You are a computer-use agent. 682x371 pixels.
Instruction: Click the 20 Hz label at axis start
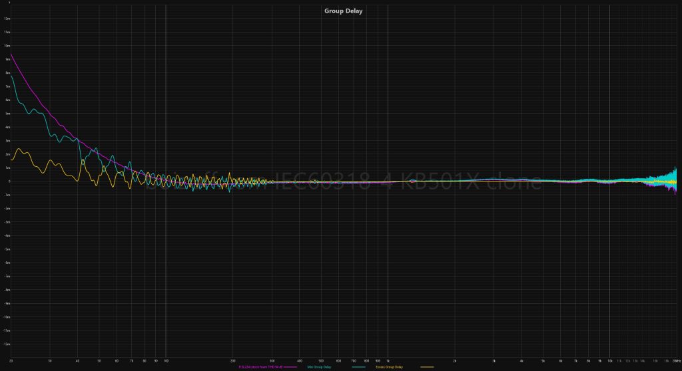(x=11, y=360)
